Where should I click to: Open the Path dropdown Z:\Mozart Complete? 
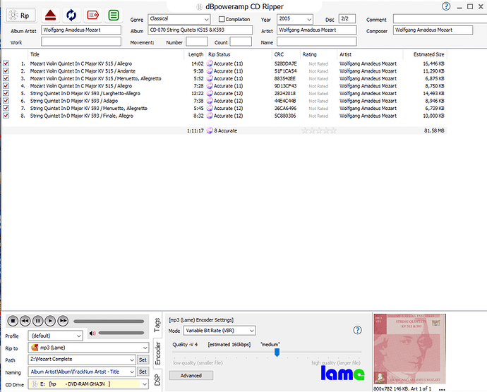point(82,360)
